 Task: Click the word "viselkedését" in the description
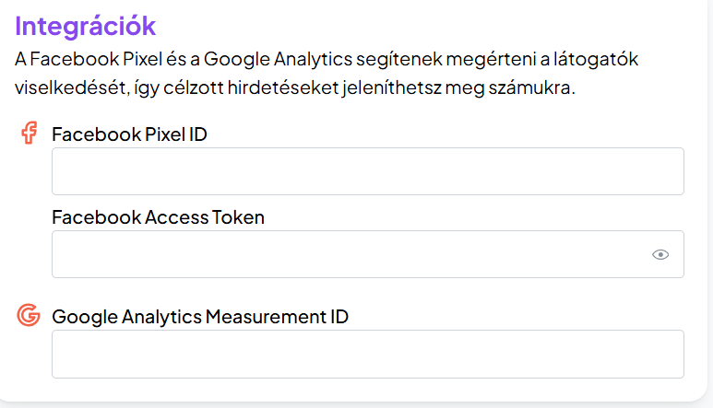67,90
